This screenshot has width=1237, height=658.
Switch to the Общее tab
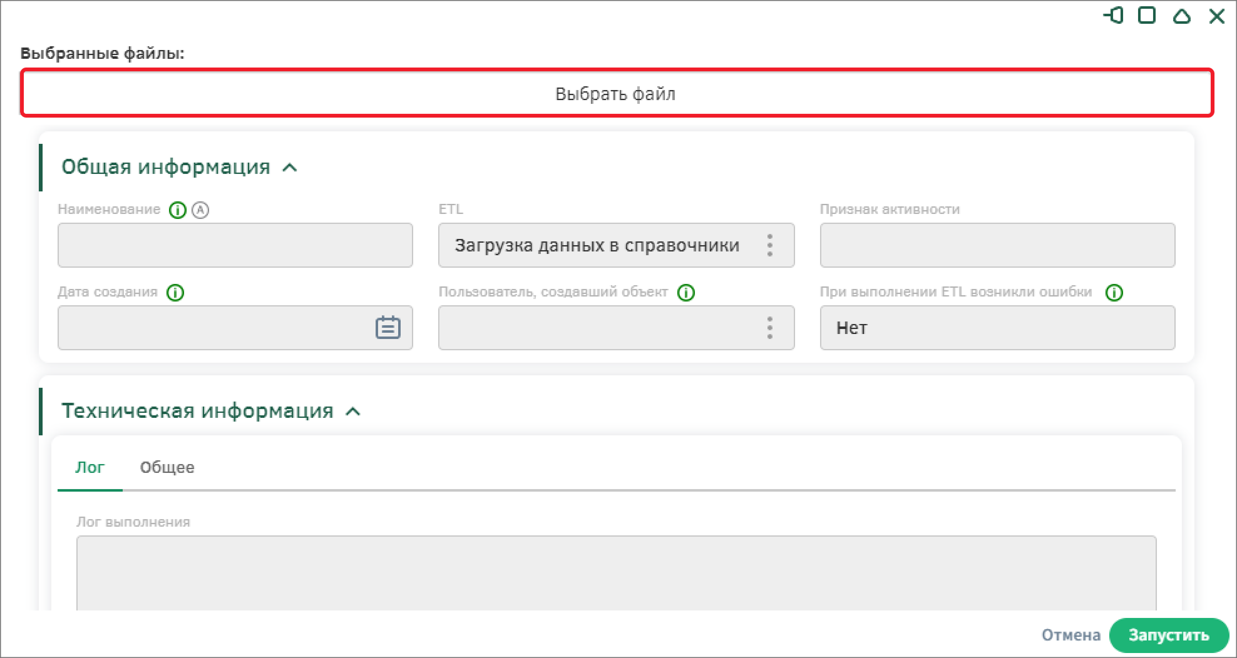click(167, 467)
